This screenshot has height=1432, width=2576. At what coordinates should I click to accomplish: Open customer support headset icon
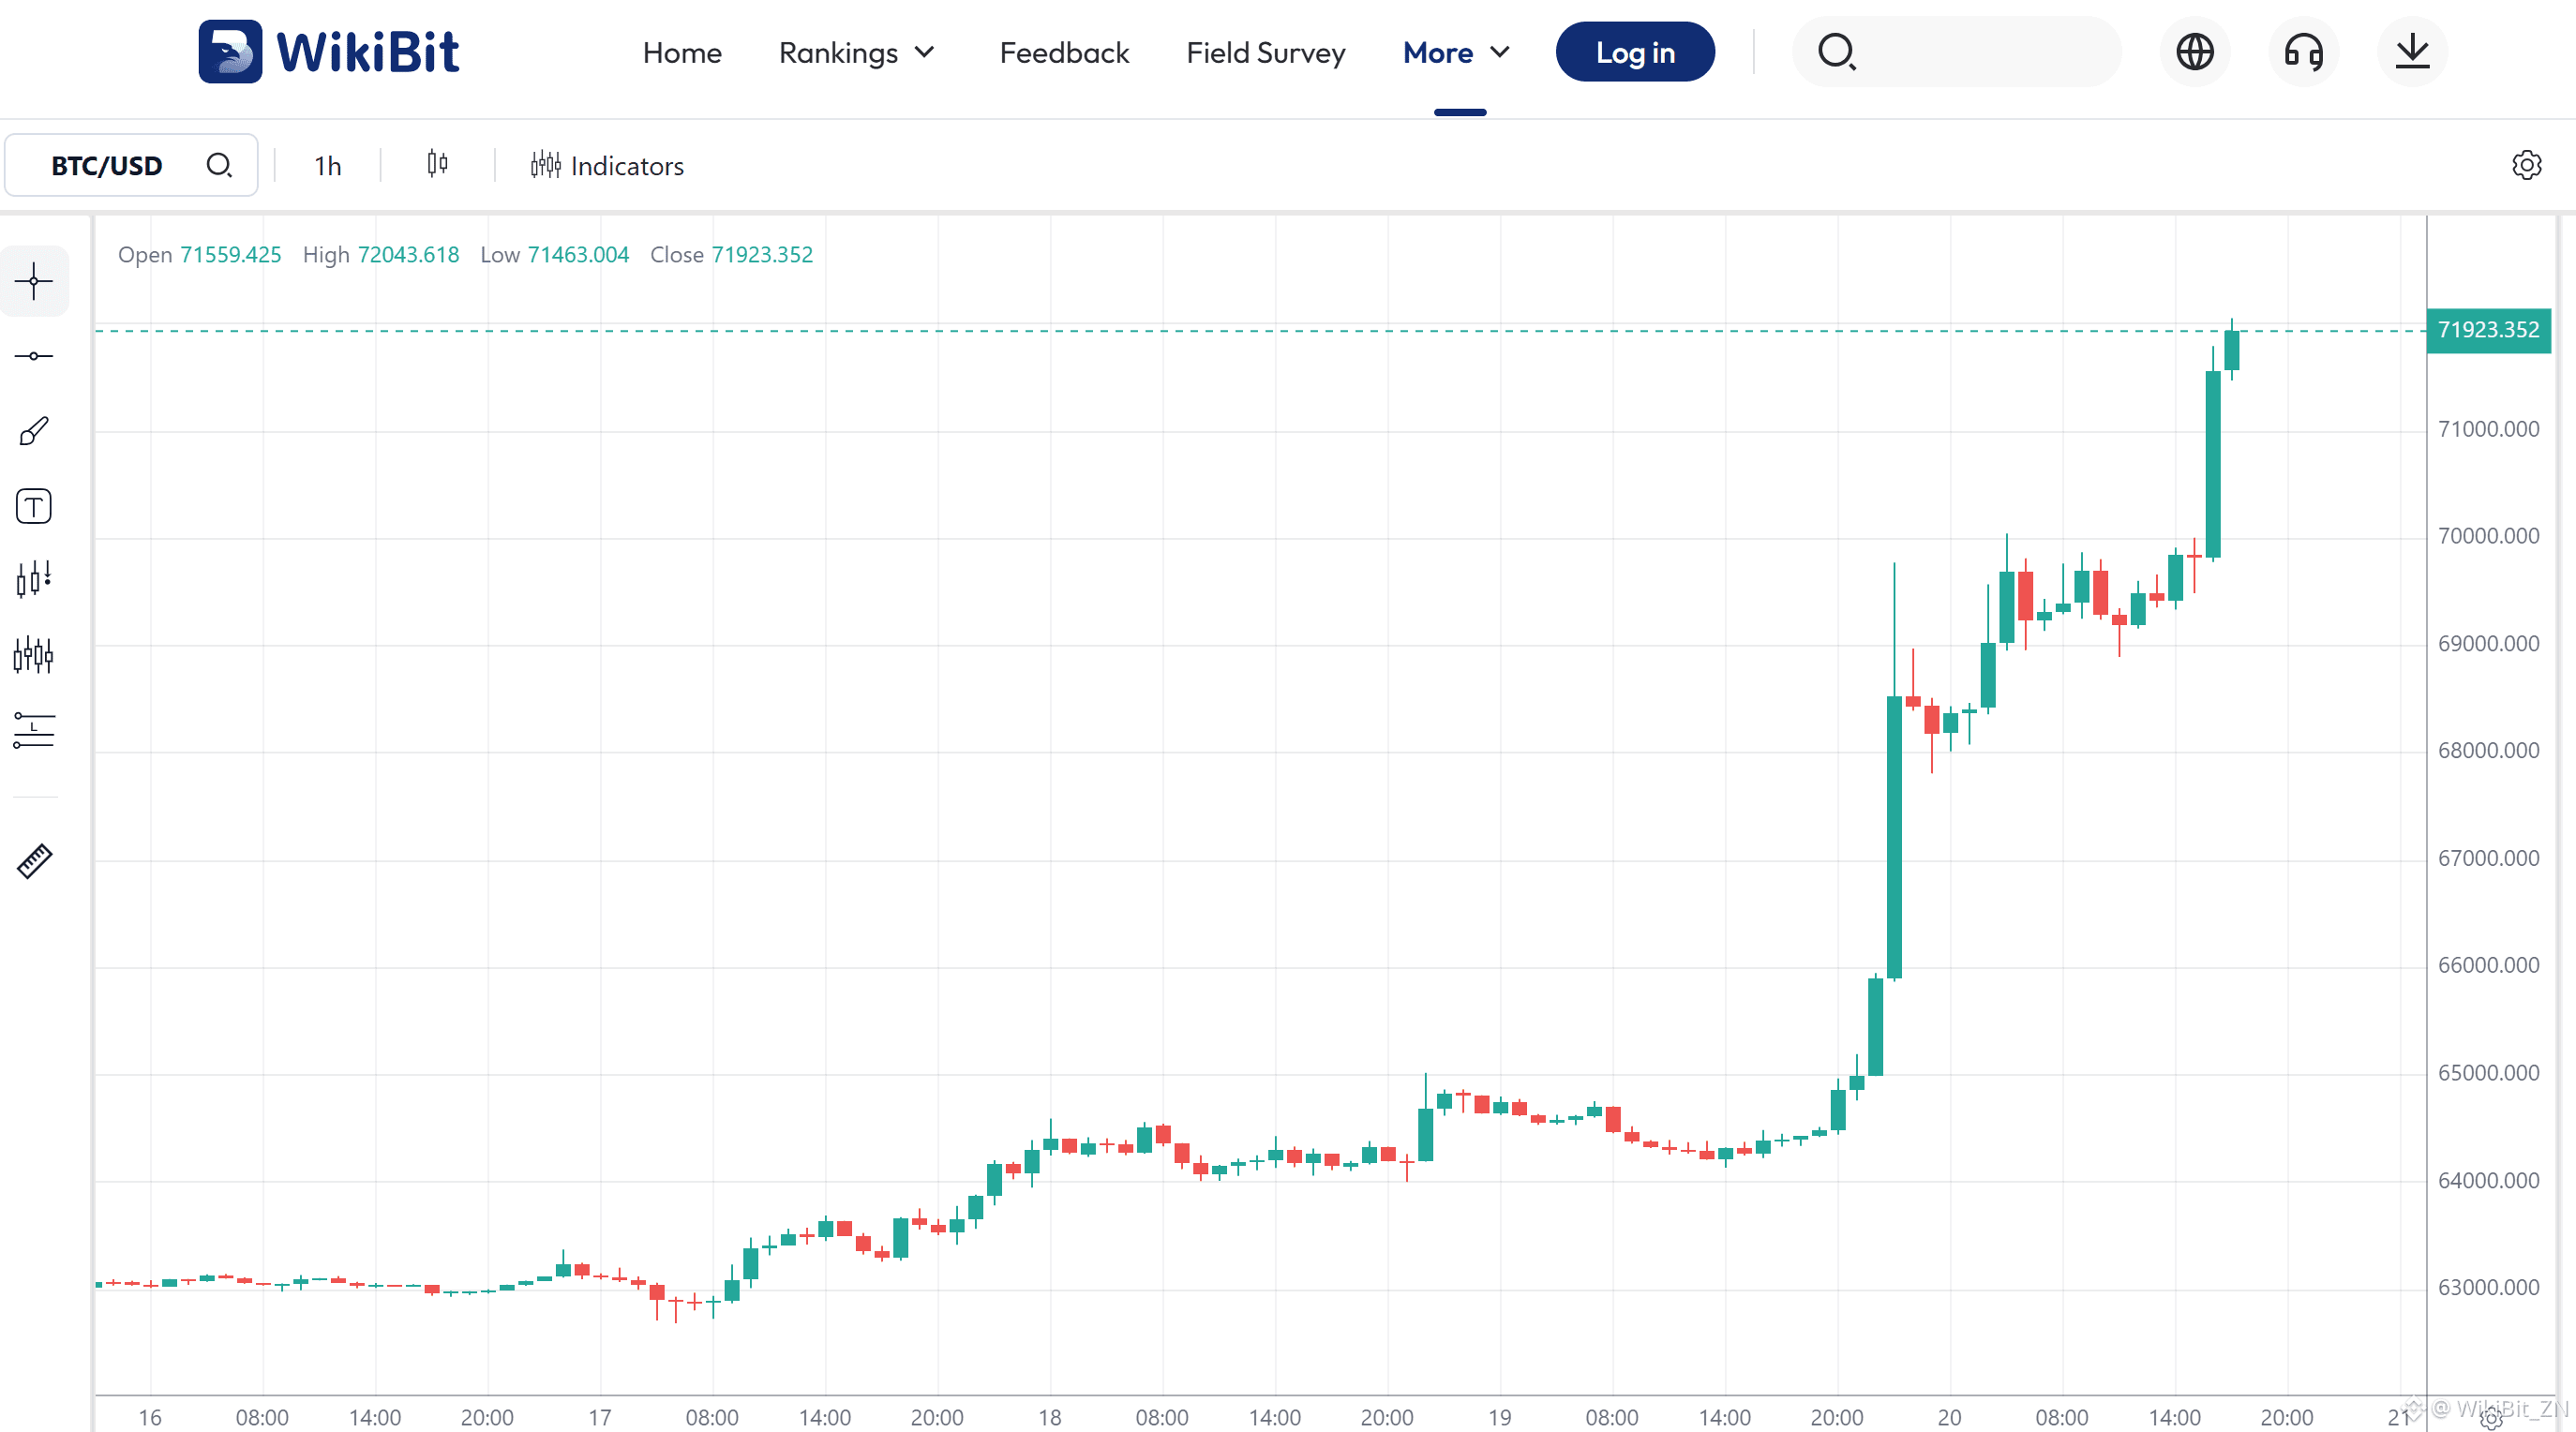pos(2304,52)
